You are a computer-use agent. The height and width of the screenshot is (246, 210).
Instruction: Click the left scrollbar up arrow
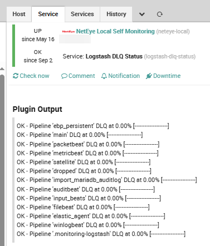[2, 69]
